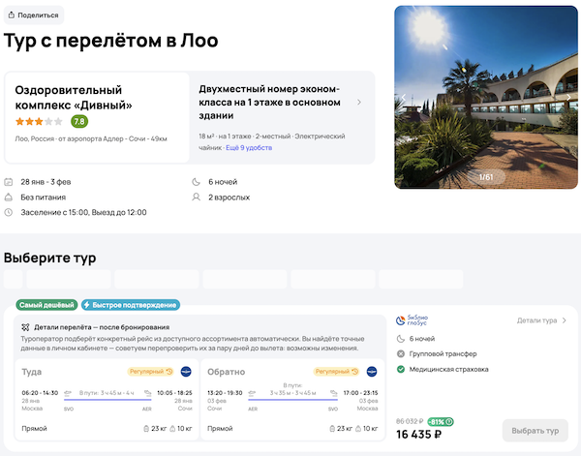
Task: Open the hotel photo gallery thumbnail
Action: pos(485,97)
